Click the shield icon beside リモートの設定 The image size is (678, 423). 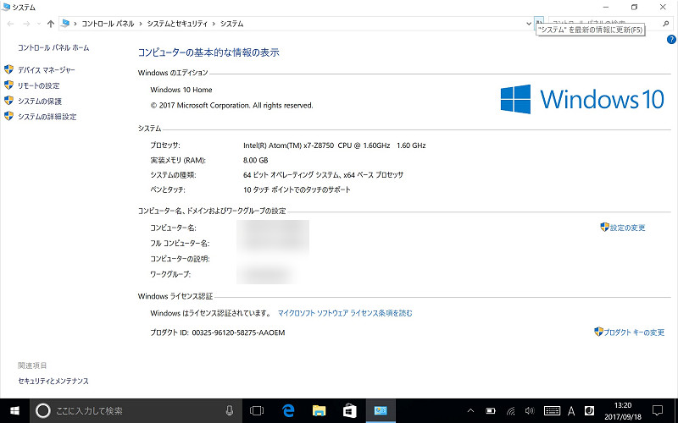click(8, 85)
